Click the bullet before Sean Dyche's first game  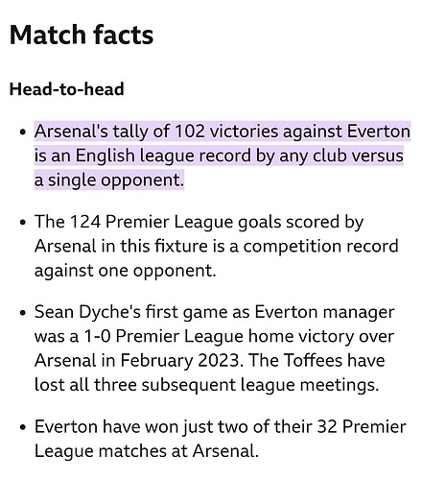coord(22,312)
